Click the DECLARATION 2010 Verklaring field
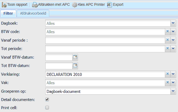 click(105, 74)
